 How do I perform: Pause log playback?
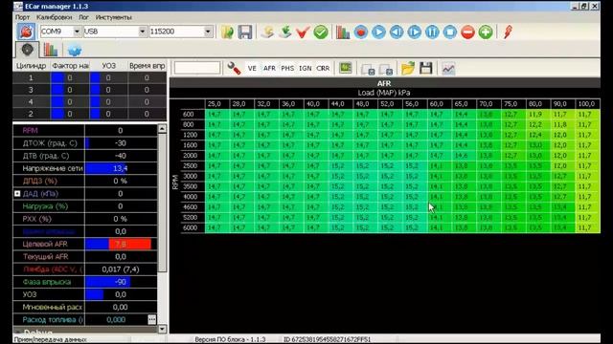[x=432, y=32]
